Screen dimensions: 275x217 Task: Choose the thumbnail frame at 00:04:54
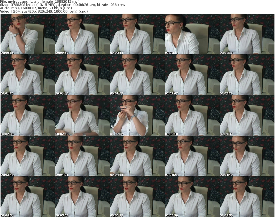(x=28, y=197)
